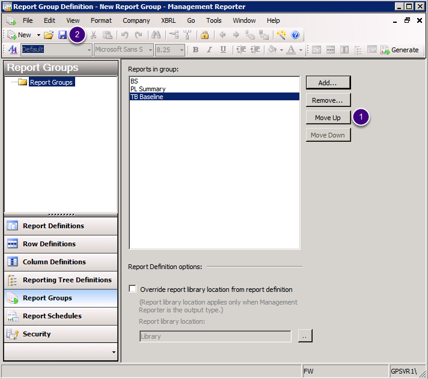Toggle Underline formatting

click(x=223, y=50)
